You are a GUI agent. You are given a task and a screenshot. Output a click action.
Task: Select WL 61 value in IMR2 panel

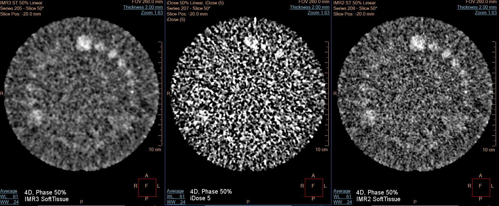pos(343,197)
